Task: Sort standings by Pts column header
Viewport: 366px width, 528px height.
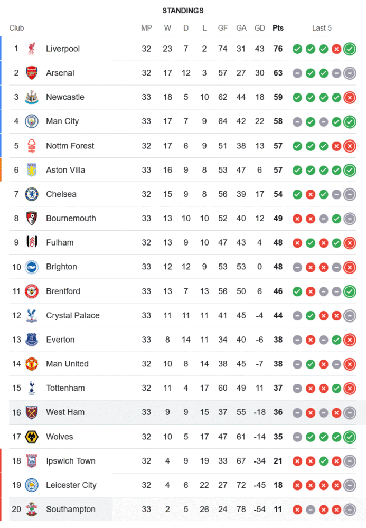Action: (x=278, y=28)
